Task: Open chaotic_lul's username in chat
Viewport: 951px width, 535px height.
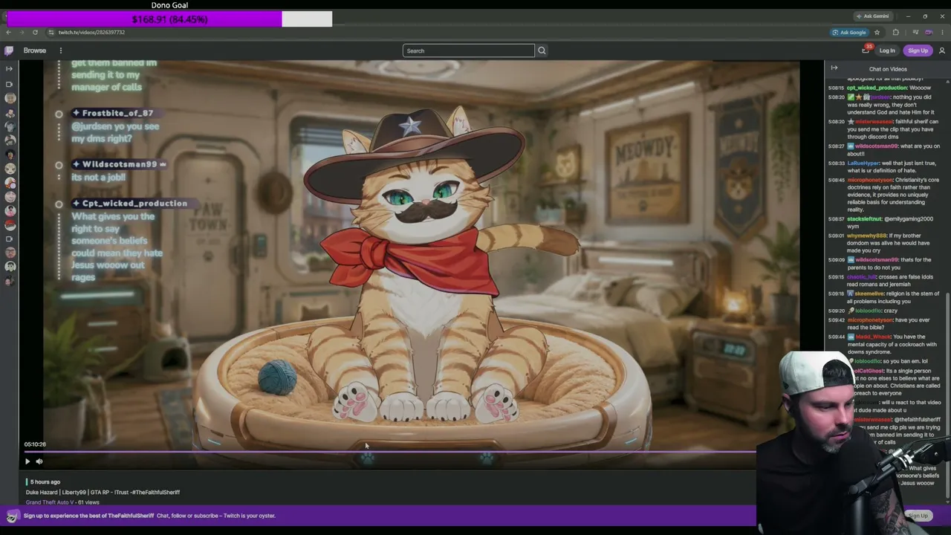Action: click(861, 277)
